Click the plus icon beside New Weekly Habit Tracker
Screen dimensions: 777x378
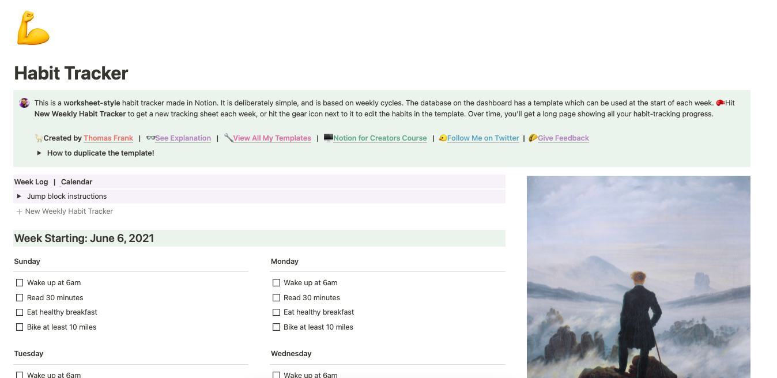19,211
